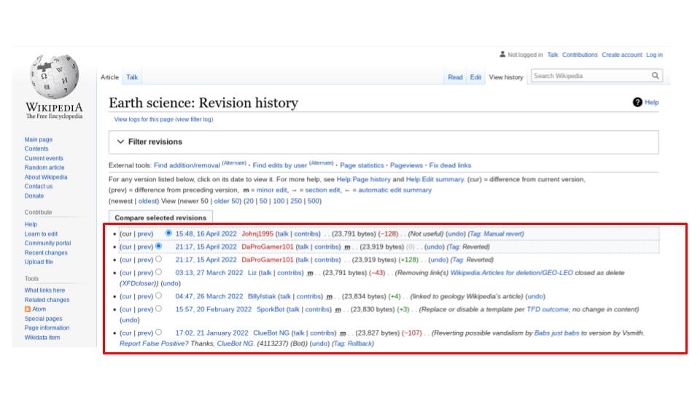Select radio button for 04:47, 26 March 2022 revision
Screen dimensions: 700x393
pyautogui.click(x=158, y=296)
